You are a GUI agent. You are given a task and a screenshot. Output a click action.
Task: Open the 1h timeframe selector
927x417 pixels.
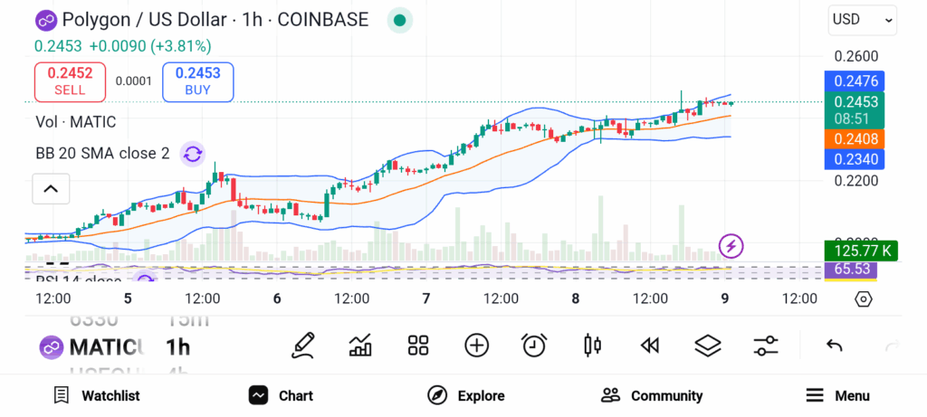pyautogui.click(x=178, y=346)
